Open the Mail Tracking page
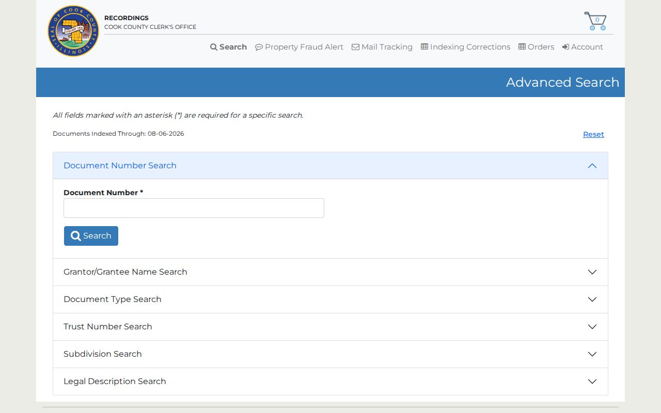Viewport: 661px width, 413px height. tap(382, 47)
